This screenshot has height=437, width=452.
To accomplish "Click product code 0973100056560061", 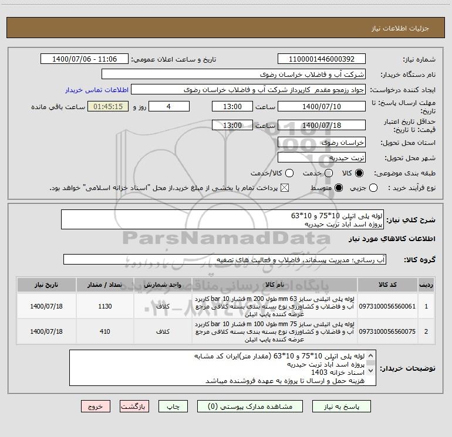I will click(387, 306).
